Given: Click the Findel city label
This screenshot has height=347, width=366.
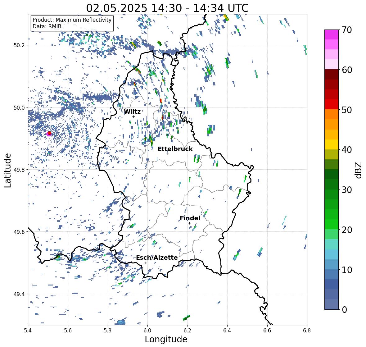Looking at the screenshot, I should tap(190, 218).
